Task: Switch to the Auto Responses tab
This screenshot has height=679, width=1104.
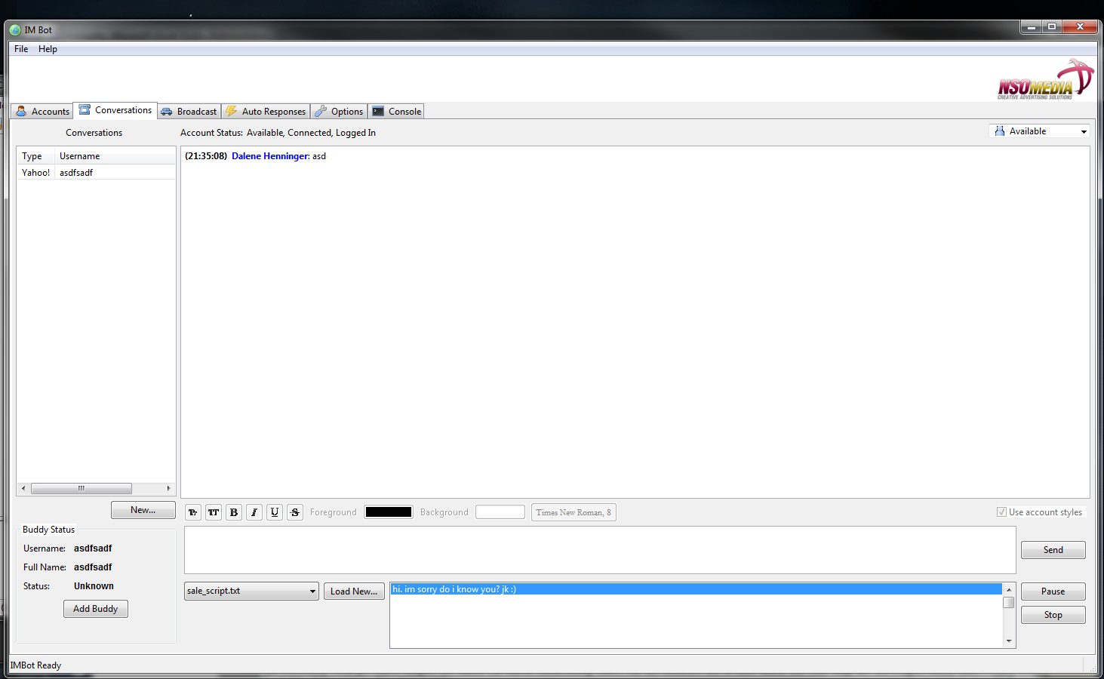Action: (x=266, y=111)
